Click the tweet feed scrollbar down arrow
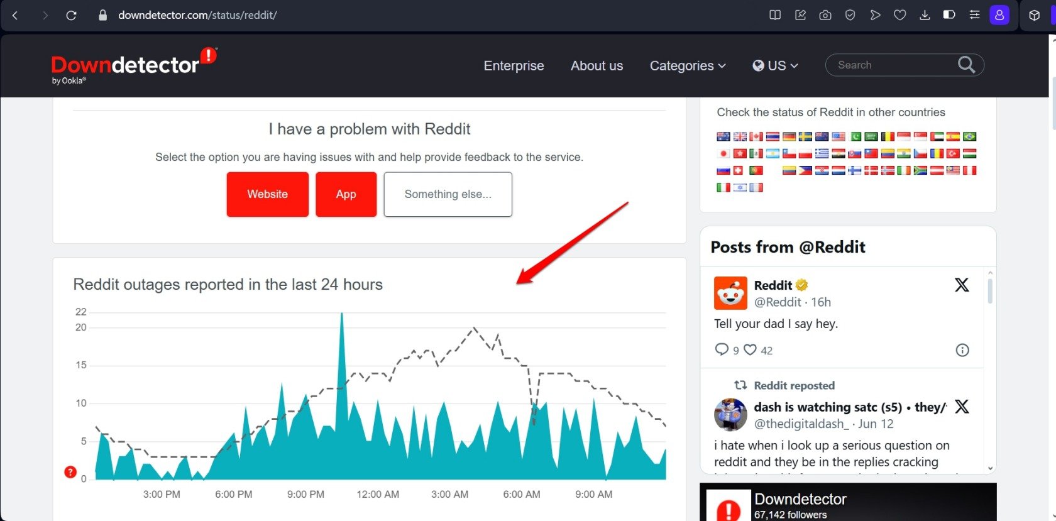This screenshot has width=1056, height=521. coord(990,468)
